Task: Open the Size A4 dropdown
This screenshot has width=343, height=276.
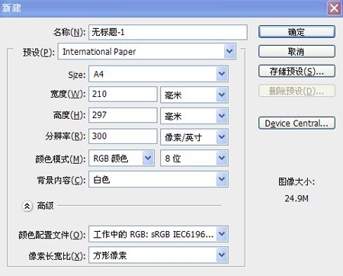Action: tap(159, 74)
